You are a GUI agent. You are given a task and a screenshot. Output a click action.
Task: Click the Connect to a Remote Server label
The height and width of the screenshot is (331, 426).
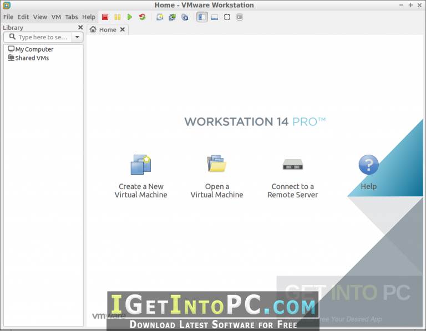[293, 191]
